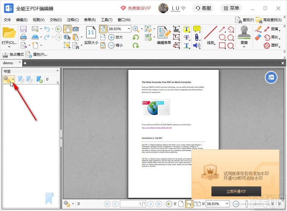
Task: Click 免费激活VIP link
Action: point(136,8)
